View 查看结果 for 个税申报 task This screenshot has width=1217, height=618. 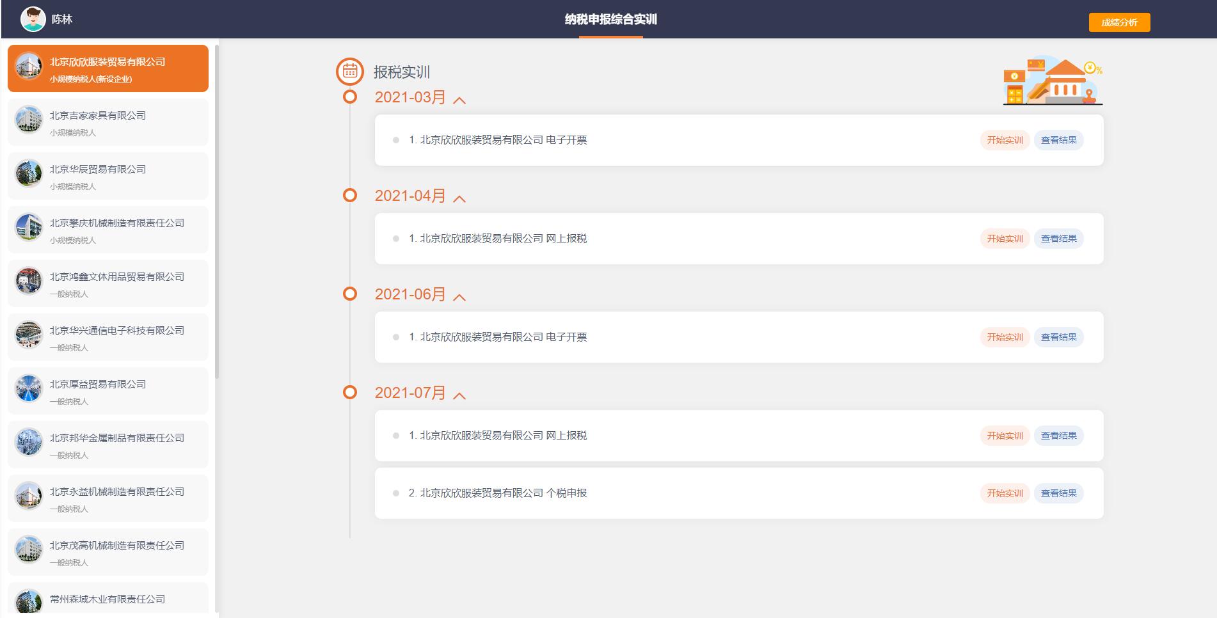(1058, 493)
